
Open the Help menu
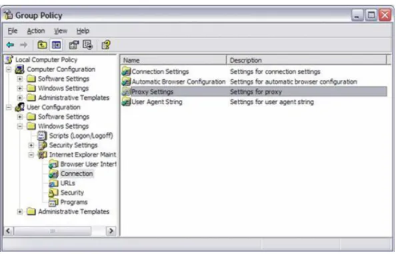tap(83, 31)
